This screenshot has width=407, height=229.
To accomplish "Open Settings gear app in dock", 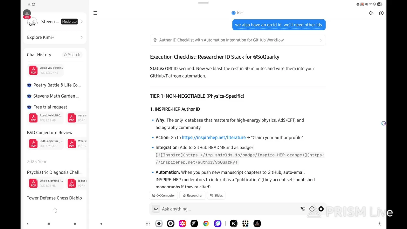I will [171, 224].
